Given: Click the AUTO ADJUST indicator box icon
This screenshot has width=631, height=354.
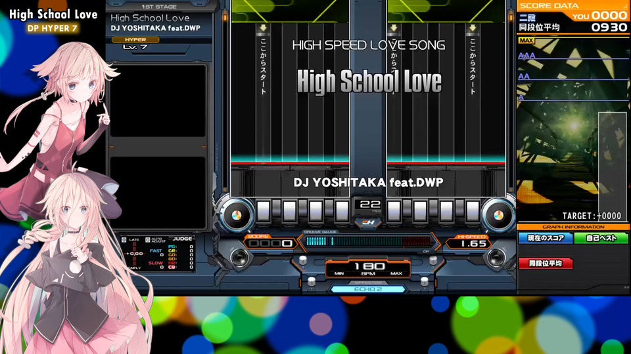Looking at the screenshot, I should tap(148, 240).
